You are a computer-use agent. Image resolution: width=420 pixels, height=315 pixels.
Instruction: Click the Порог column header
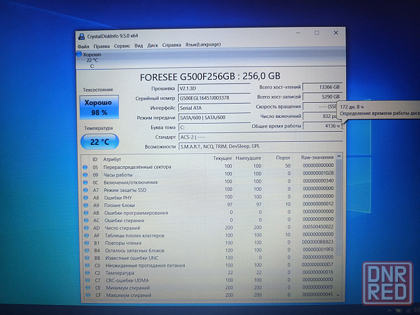click(x=283, y=157)
